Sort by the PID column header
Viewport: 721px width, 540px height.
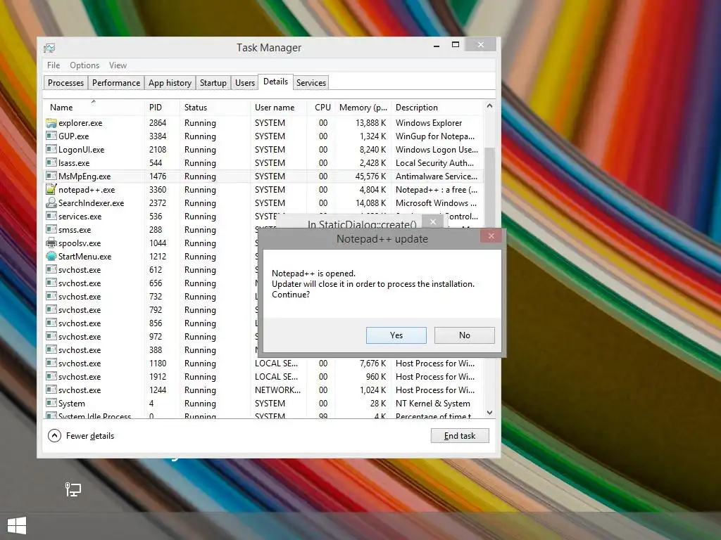click(x=162, y=108)
